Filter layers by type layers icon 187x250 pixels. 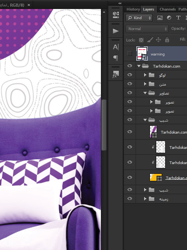click(178, 18)
